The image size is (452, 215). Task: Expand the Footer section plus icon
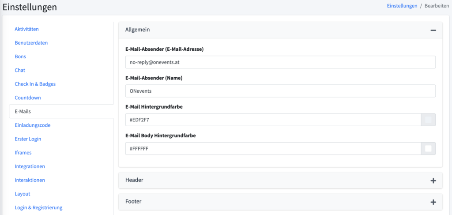coord(433,202)
